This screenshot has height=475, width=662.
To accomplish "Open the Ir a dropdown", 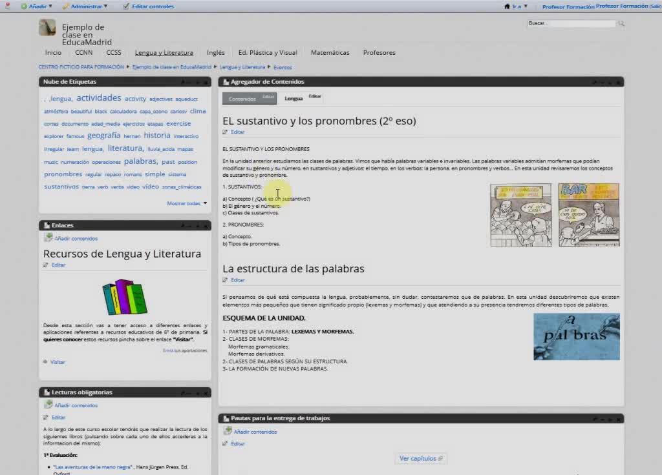I will click(x=520, y=6).
